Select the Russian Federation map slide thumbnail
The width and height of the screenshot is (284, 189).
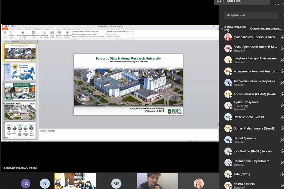coord(20,72)
